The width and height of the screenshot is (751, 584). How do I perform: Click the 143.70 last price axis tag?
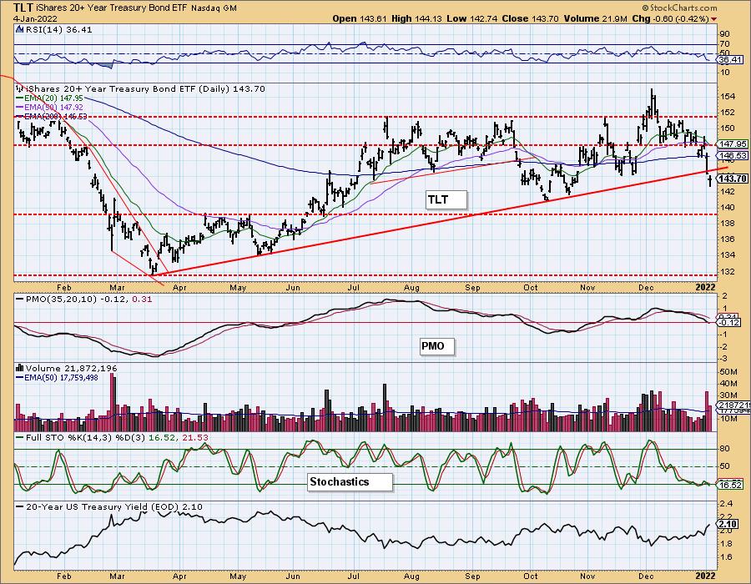pos(733,179)
